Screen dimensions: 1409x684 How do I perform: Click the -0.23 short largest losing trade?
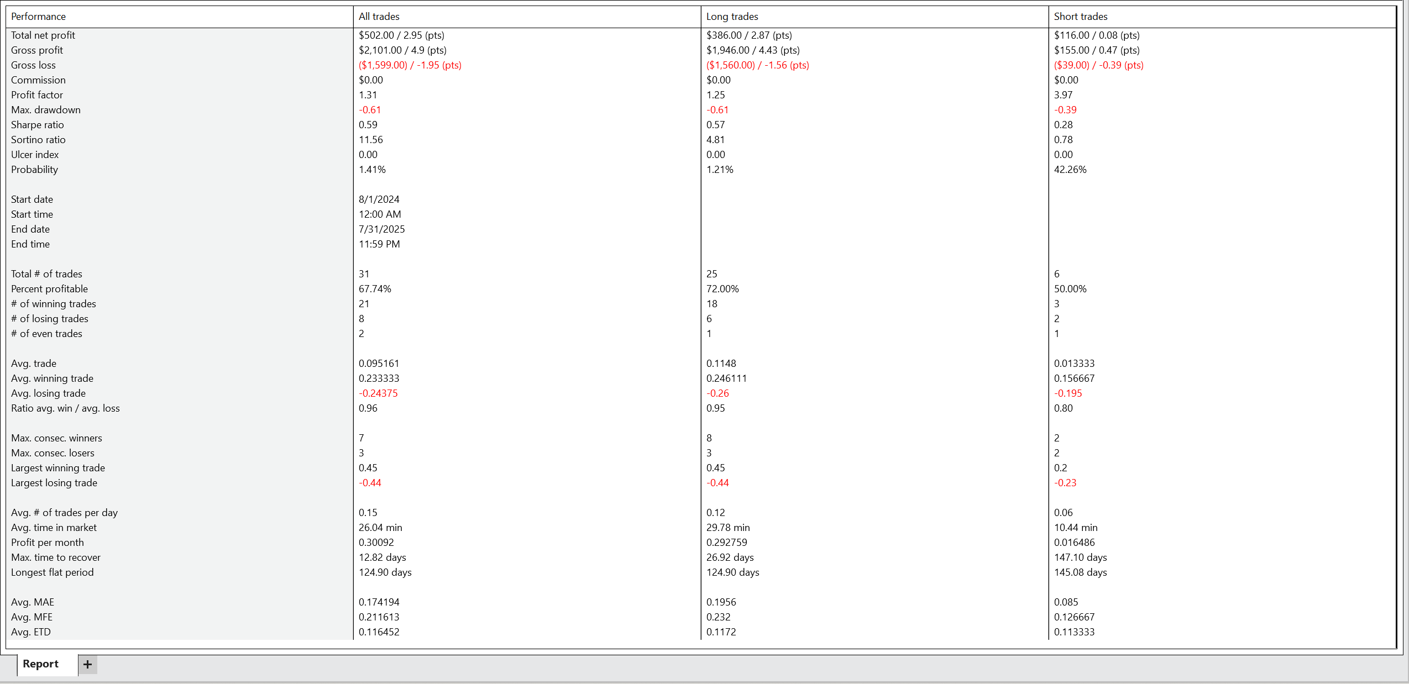(x=1065, y=483)
